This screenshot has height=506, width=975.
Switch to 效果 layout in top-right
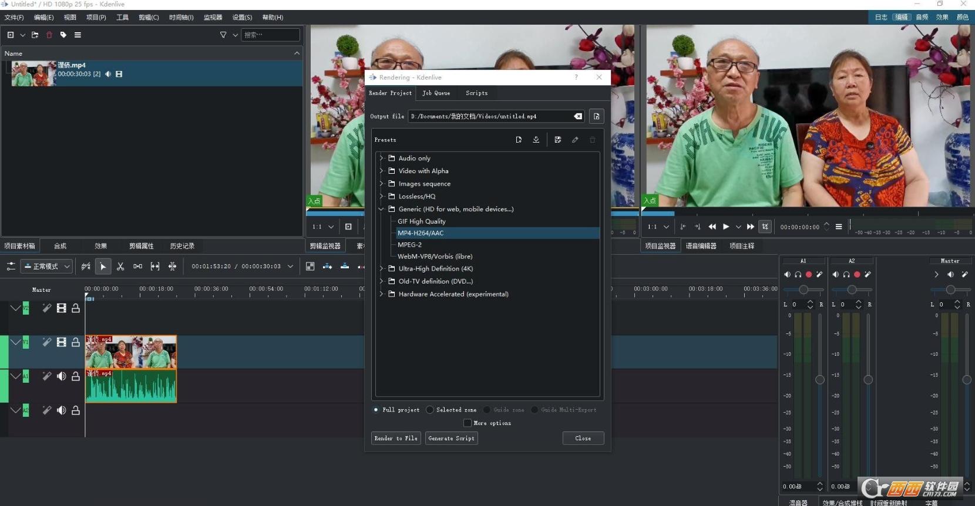[942, 17]
